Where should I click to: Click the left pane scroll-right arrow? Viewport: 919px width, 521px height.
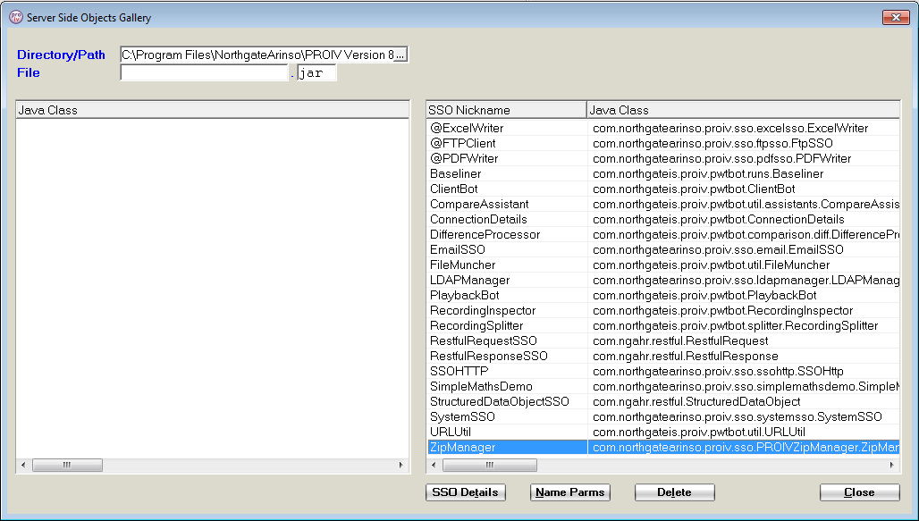pyautogui.click(x=400, y=466)
